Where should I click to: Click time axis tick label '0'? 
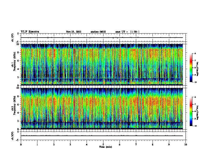(x=21, y=145)
